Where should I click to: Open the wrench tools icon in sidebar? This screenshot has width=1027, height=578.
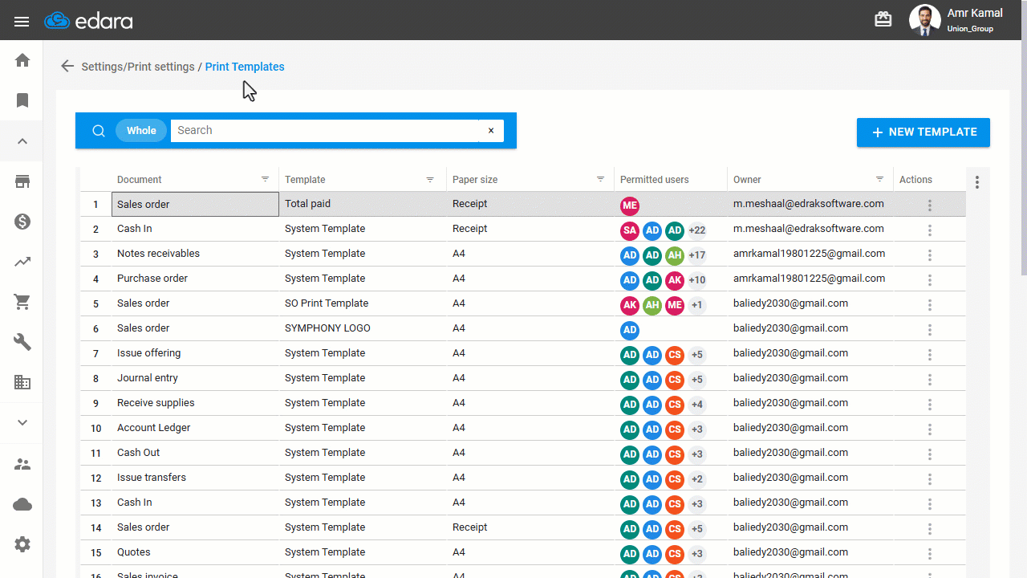22,342
